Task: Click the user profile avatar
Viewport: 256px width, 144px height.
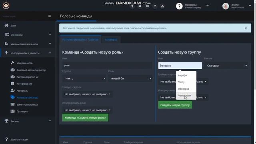Action: click(x=226, y=6)
